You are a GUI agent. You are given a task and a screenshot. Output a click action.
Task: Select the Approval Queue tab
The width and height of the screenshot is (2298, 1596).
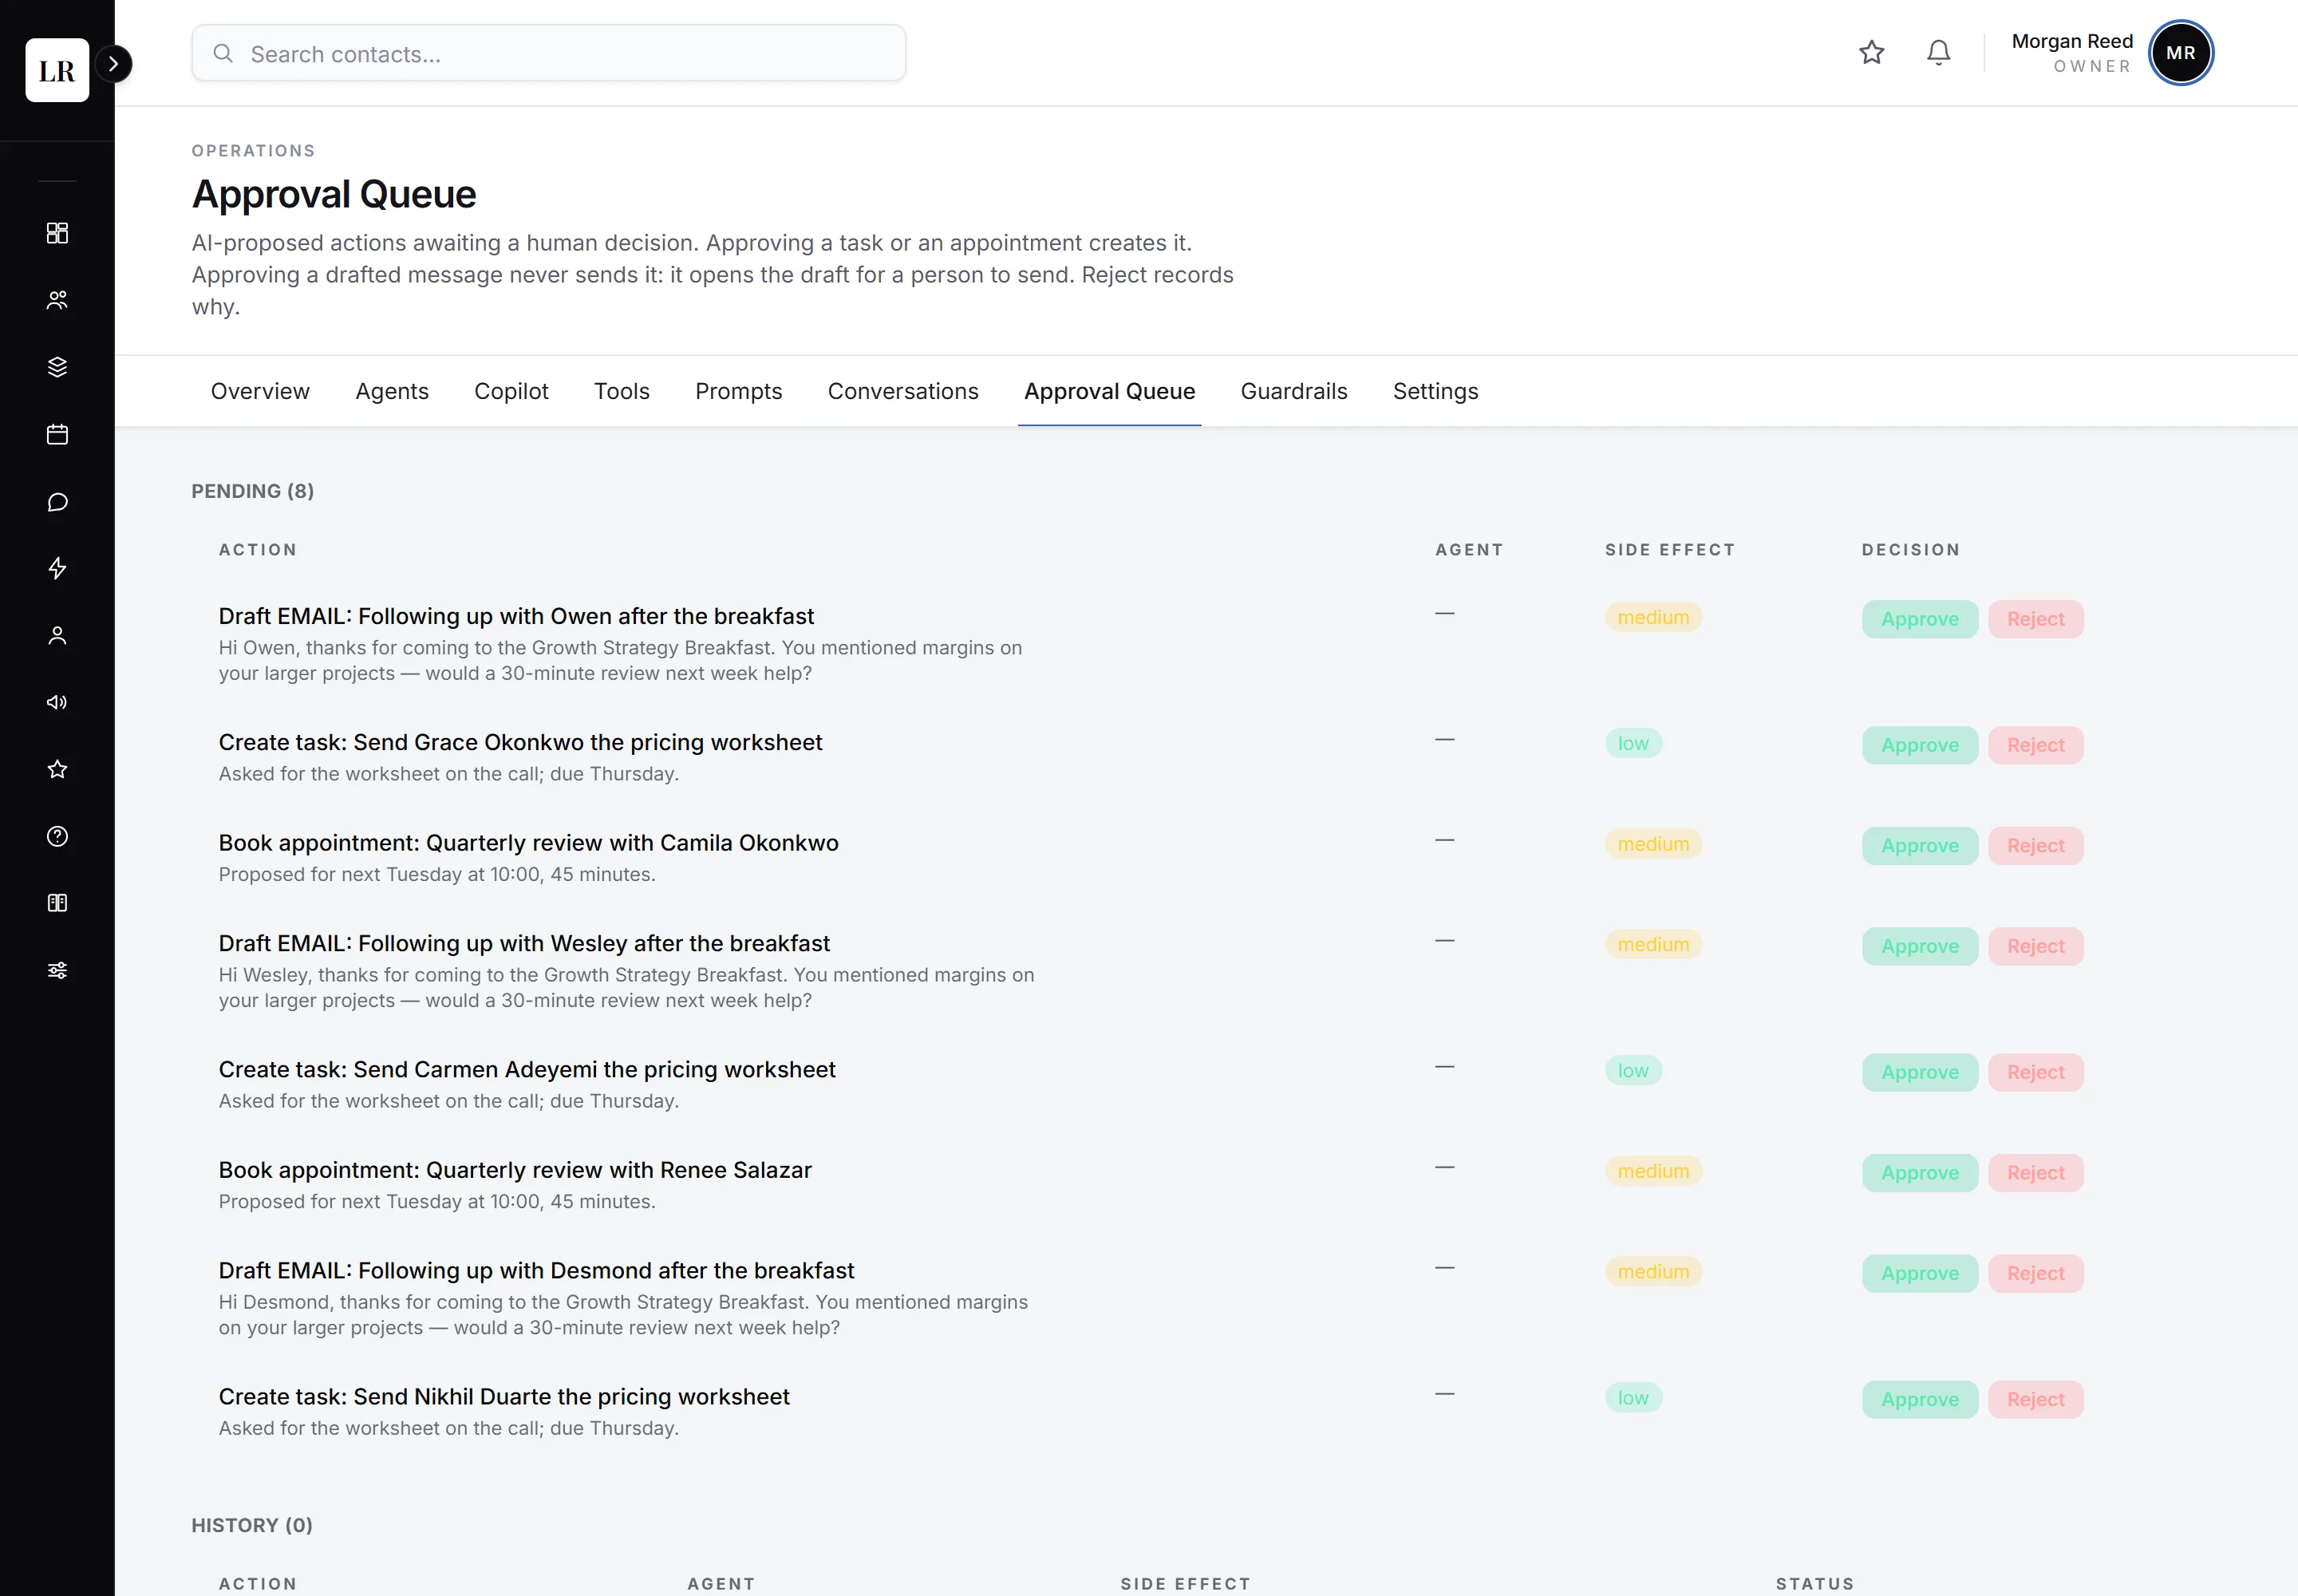pyautogui.click(x=1109, y=391)
